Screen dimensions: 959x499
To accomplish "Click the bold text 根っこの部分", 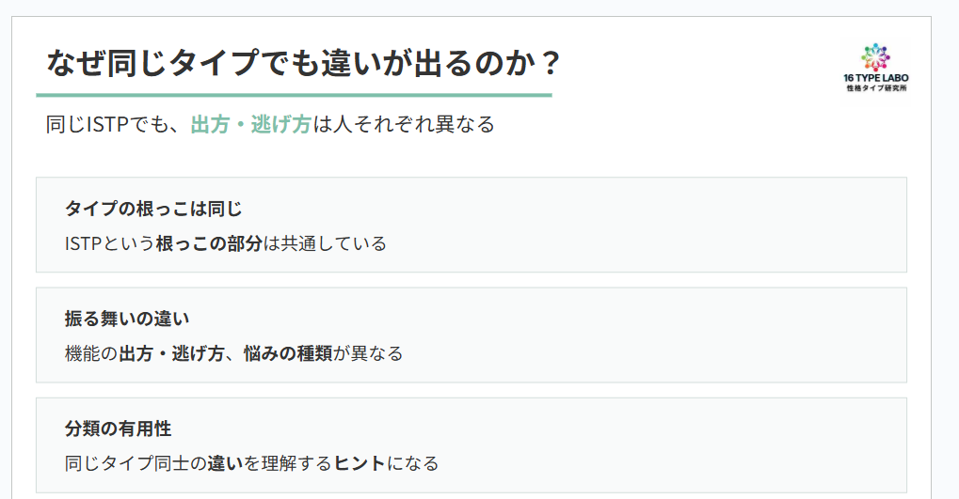I will pyautogui.click(x=209, y=243).
